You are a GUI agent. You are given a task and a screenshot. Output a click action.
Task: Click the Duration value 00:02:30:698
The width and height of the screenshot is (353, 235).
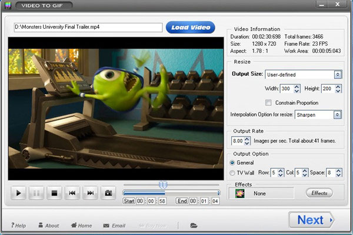[267, 36]
